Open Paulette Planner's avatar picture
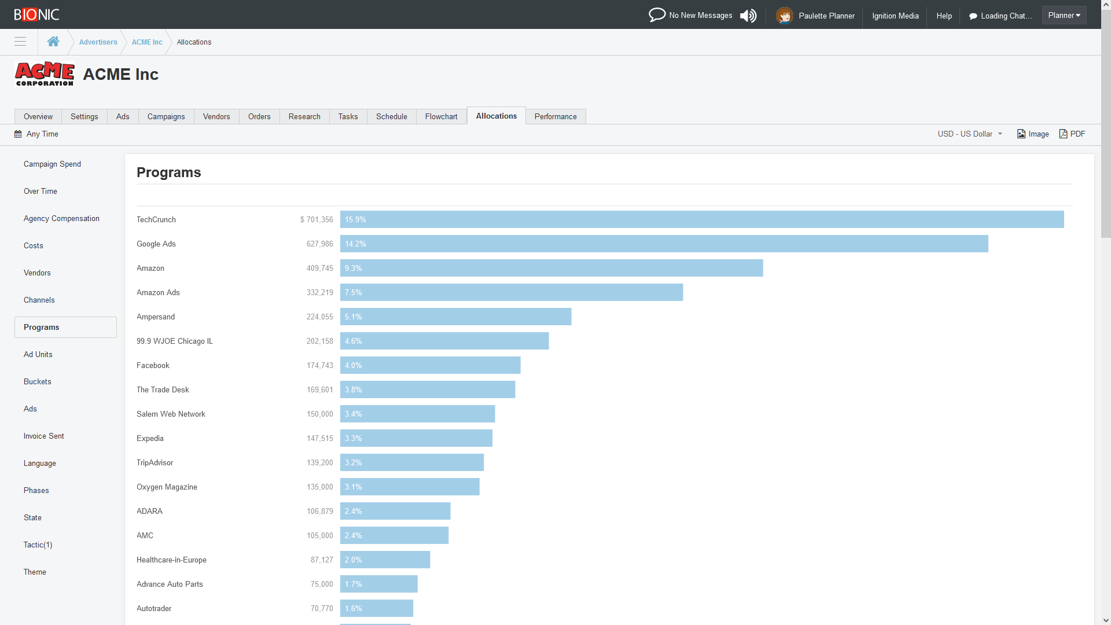This screenshot has width=1111, height=625. click(785, 16)
